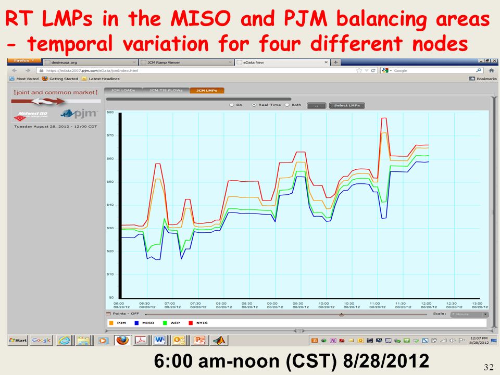Open Adobe Reader from the taskbar

(x=141, y=341)
